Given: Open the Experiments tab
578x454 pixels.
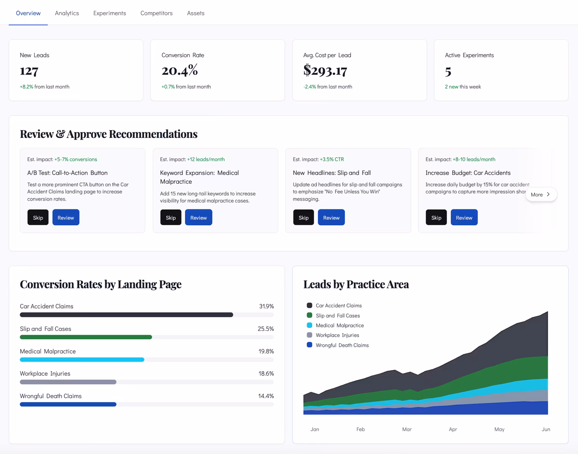Looking at the screenshot, I should click(109, 13).
